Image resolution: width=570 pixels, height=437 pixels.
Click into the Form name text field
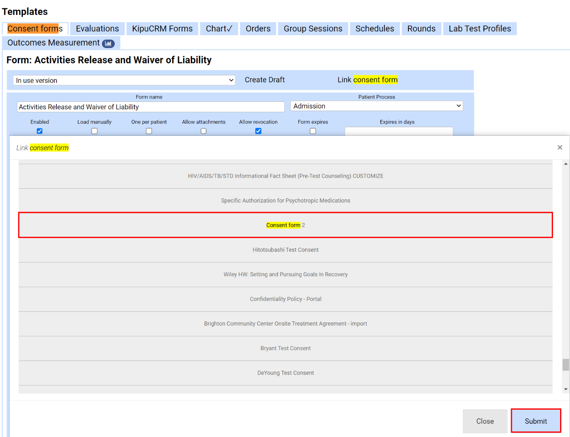(150, 107)
